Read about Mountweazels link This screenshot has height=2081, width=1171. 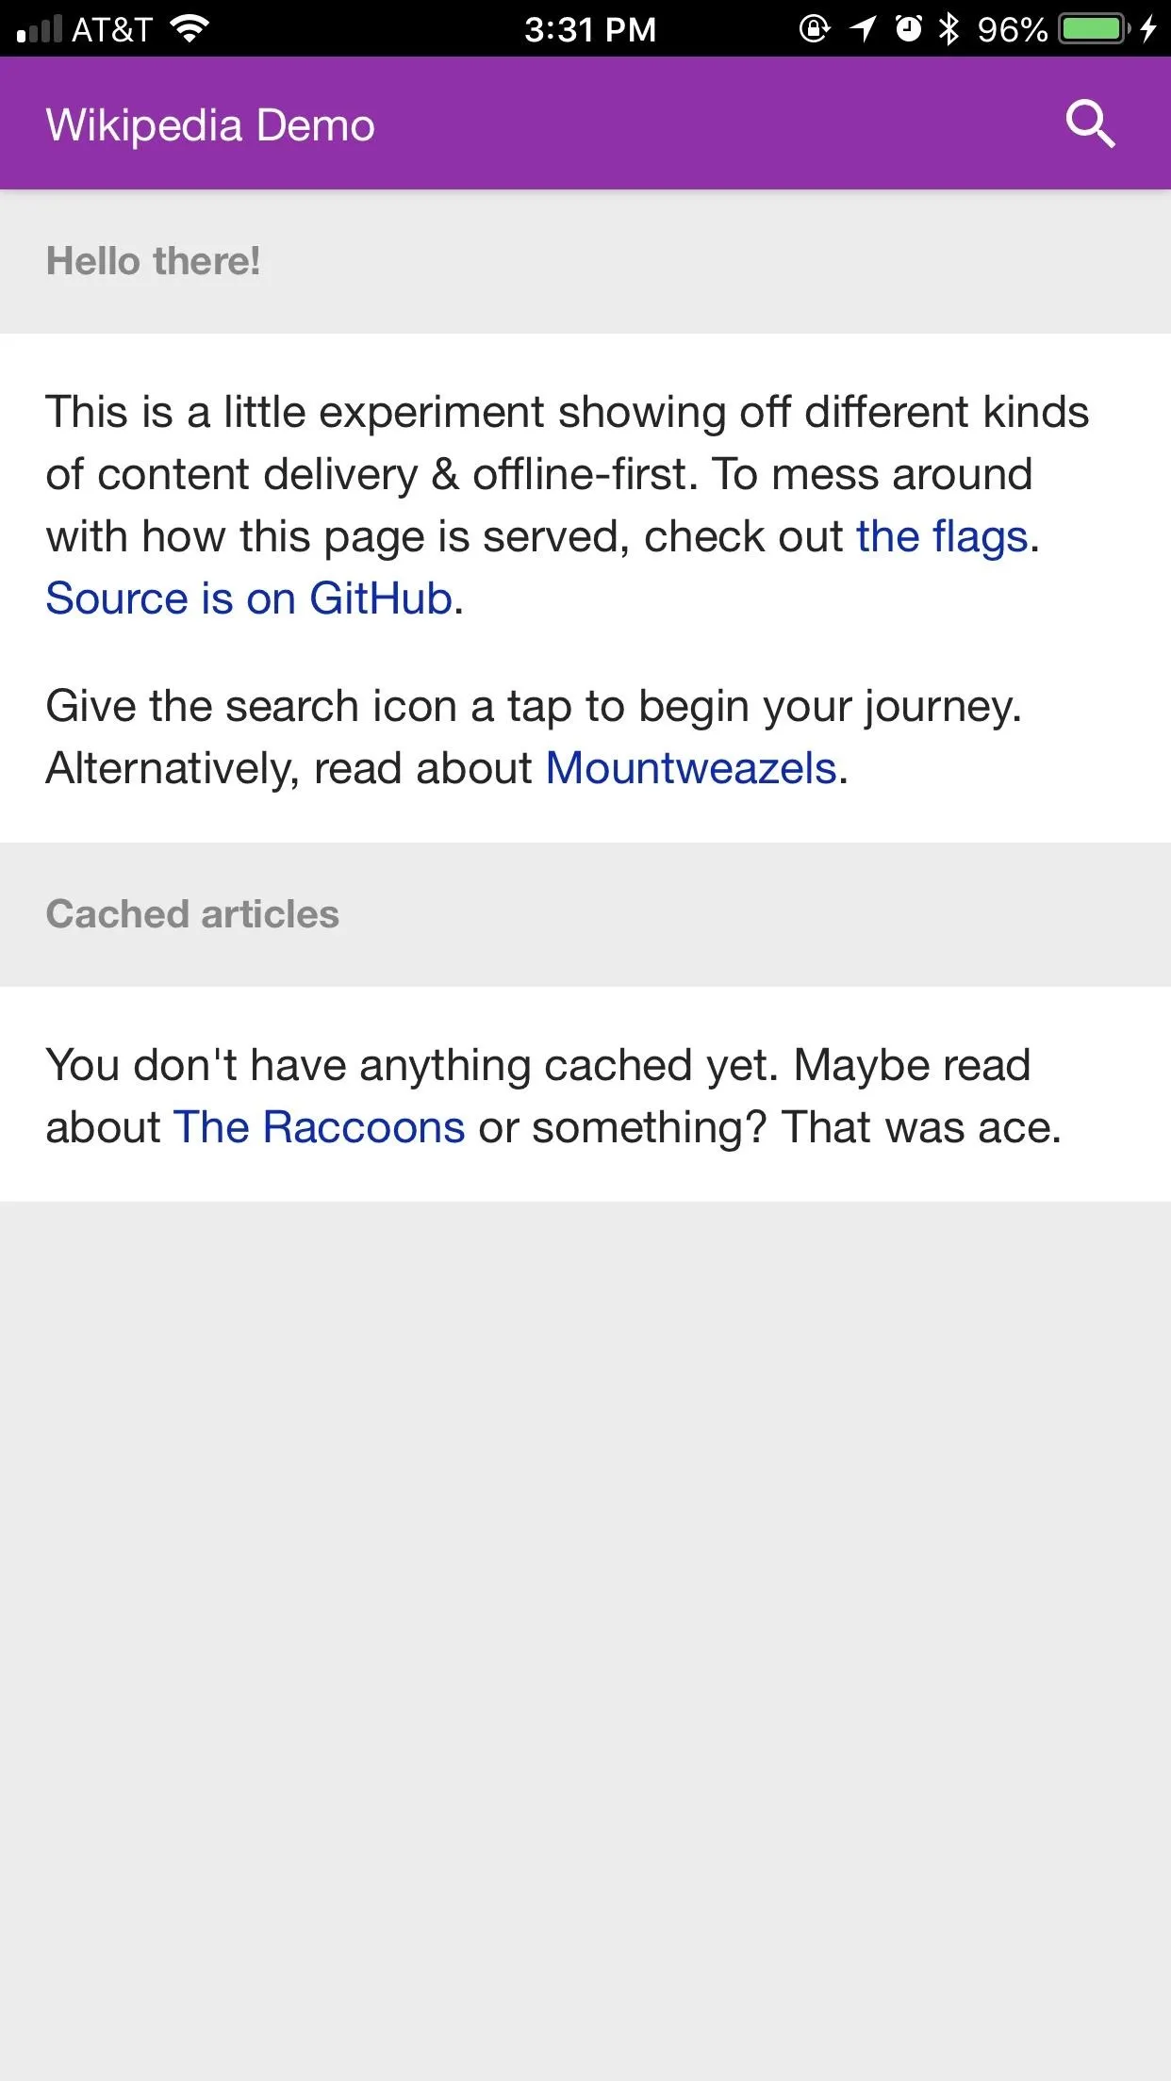(x=691, y=768)
